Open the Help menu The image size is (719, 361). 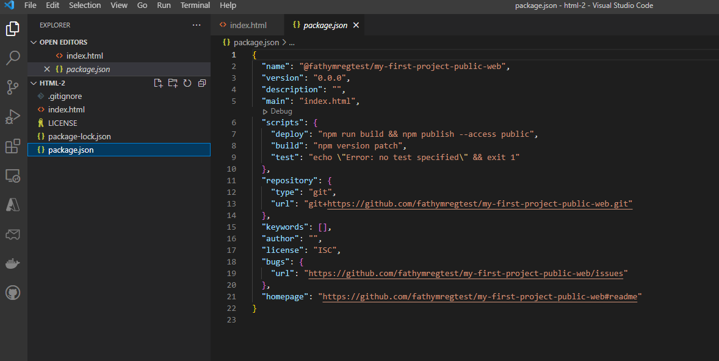coord(228,5)
